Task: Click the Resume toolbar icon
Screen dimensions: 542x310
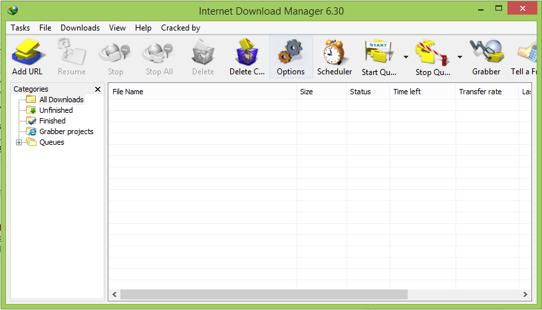Action: pyautogui.click(x=72, y=52)
